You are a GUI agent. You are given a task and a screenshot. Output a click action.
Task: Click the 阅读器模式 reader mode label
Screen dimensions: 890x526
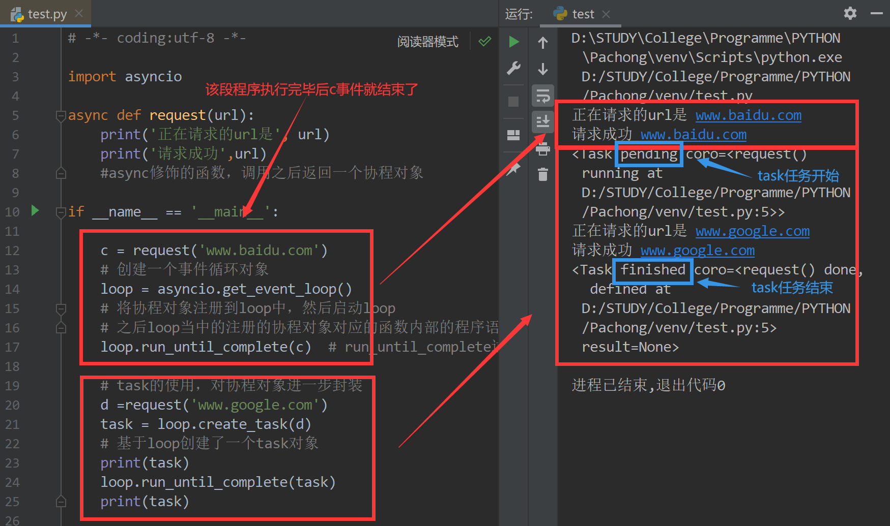click(x=427, y=42)
